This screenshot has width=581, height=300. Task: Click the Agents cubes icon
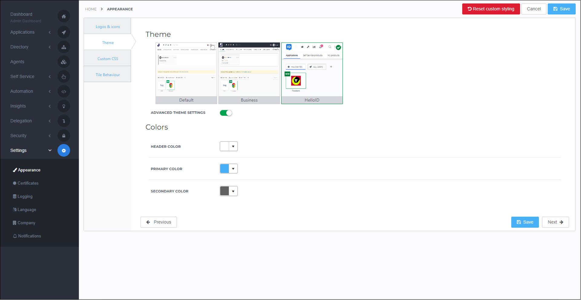[64, 62]
